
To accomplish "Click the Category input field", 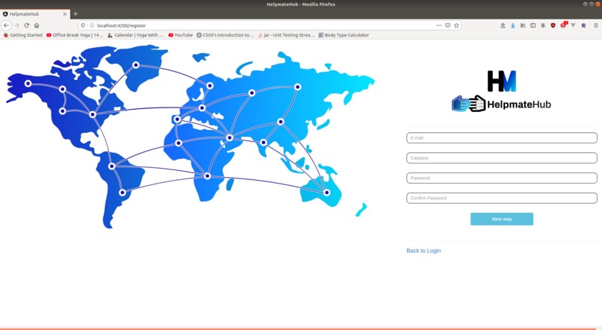I will [502, 158].
